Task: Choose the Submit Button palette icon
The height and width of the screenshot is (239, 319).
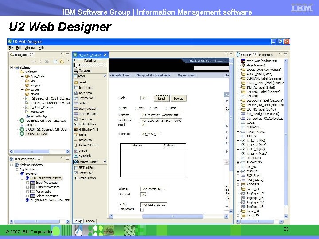Action: pyautogui.click(x=76, y=108)
